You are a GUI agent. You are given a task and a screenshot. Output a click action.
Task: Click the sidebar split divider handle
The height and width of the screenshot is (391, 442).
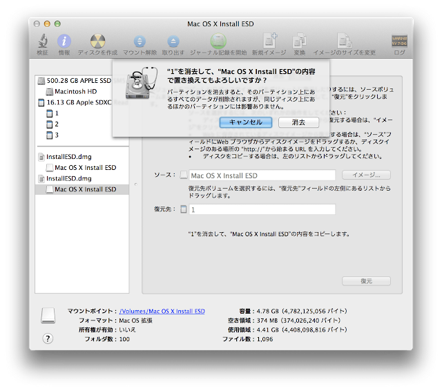click(135, 184)
